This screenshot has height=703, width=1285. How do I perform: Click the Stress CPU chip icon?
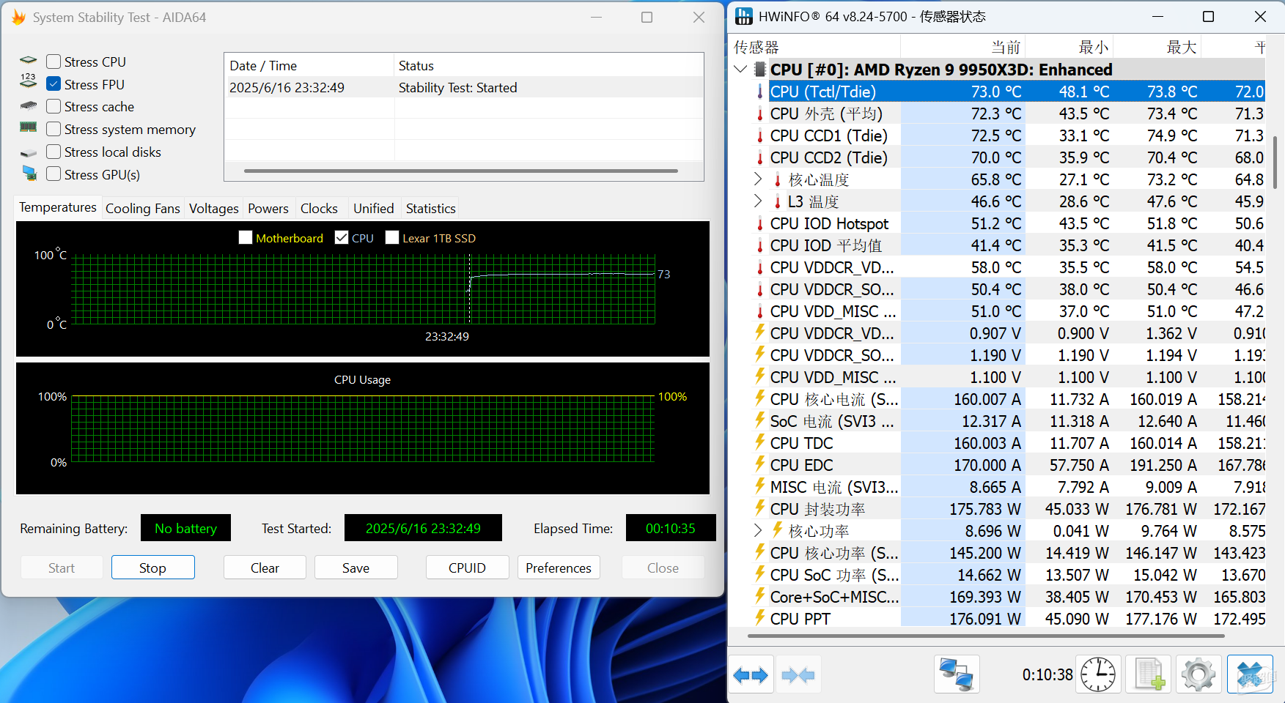point(29,61)
